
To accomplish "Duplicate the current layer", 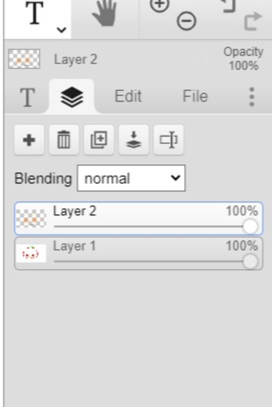I will tap(99, 140).
